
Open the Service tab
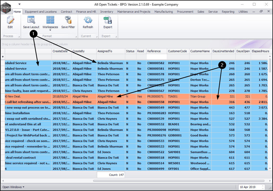pyautogui.click(x=213, y=12)
